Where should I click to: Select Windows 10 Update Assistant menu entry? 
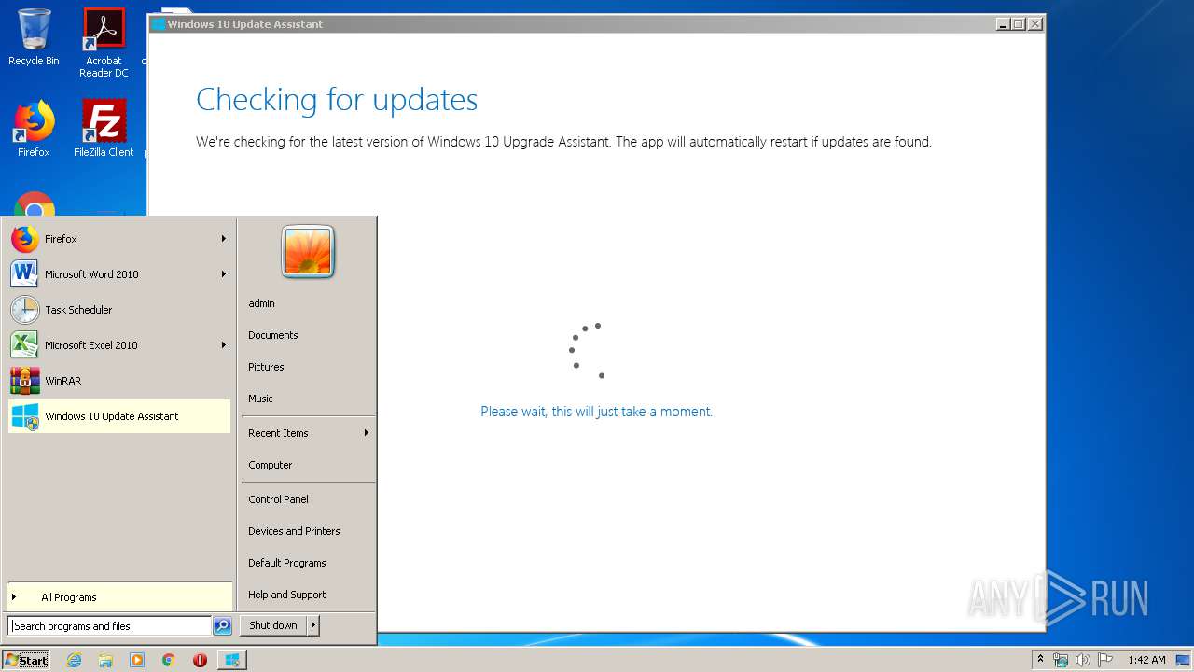point(118,416)
